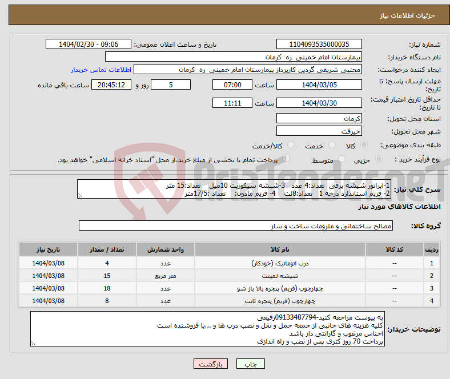This screenshot has height=379, width=450.
Task: Select the جزیی purchase type radio
Action: pos(379,159)
